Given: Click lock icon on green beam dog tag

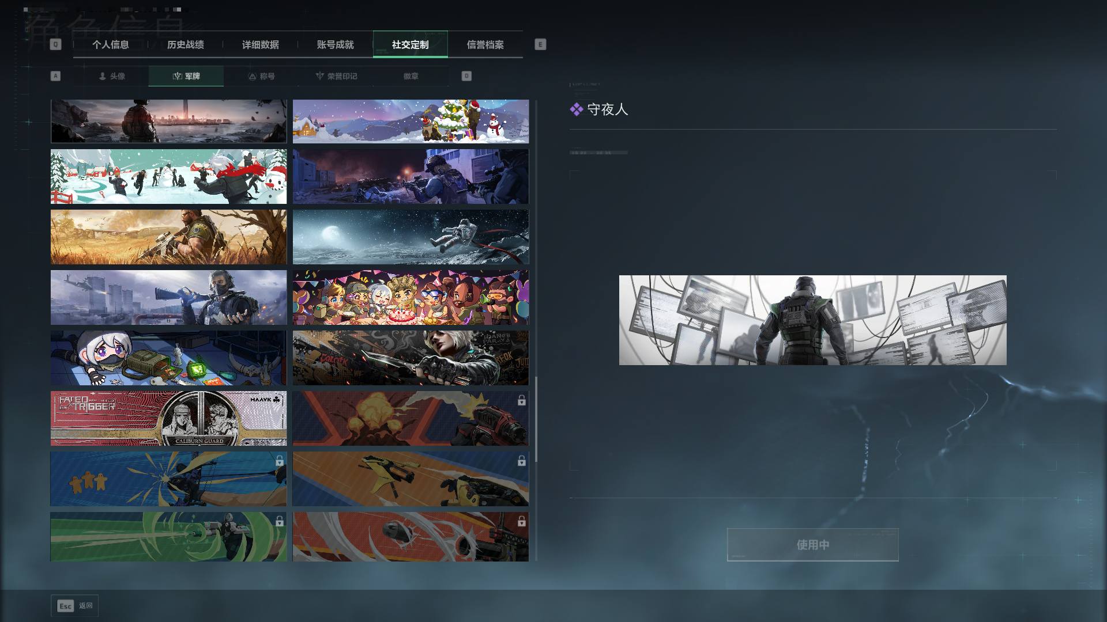Looking at the screenshot, I should [279, 521].
